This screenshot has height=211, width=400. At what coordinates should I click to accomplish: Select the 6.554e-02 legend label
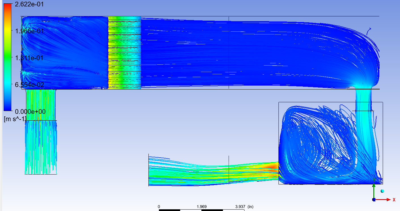[28, 85]
